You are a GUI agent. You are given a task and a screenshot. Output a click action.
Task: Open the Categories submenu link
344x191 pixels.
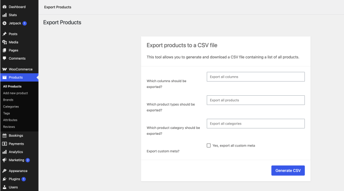point(11,106)
